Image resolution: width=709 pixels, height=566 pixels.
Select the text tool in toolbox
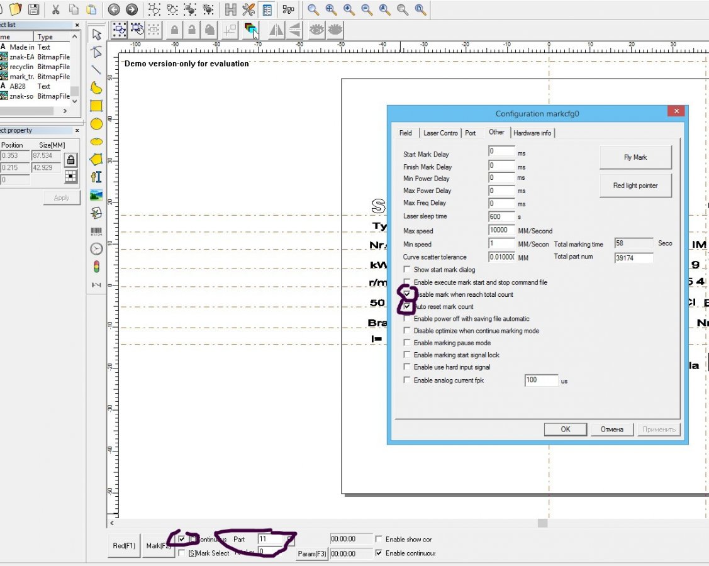tap(96, 177)
